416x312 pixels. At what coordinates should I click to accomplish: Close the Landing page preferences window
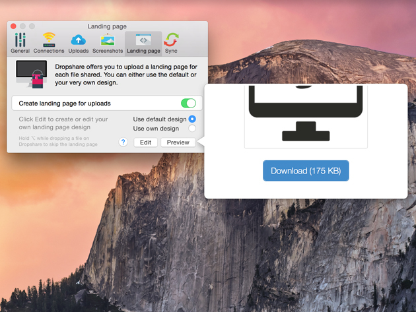tap(13, 26)
